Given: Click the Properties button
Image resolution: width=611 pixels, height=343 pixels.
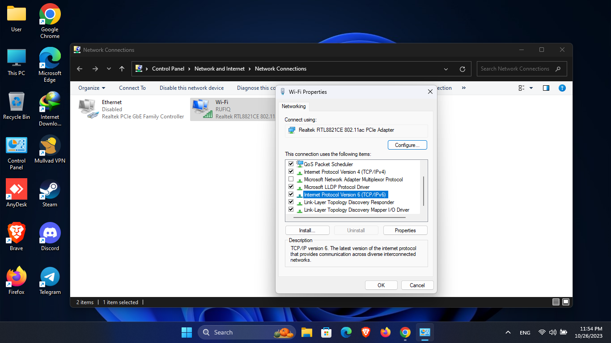Looking at the screenshot, I should [405, 230].
